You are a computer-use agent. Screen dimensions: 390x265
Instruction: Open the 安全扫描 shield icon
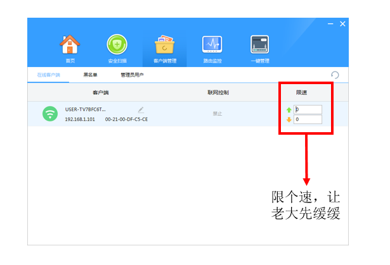pyautogui.click(x=117, y=46)
